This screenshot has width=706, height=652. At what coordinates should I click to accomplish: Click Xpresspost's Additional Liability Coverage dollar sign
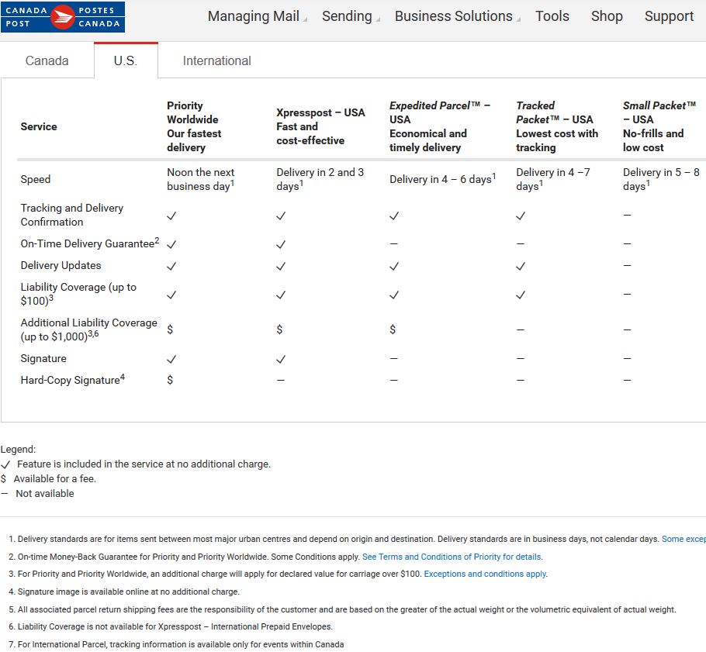coord(279,329)
